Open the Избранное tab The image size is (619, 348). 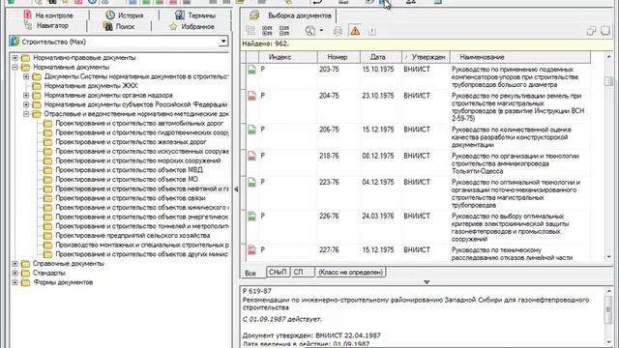click(192, 26)
